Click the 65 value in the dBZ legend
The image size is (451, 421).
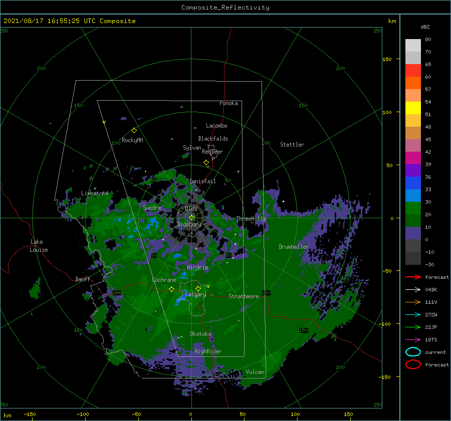[428, 65]
